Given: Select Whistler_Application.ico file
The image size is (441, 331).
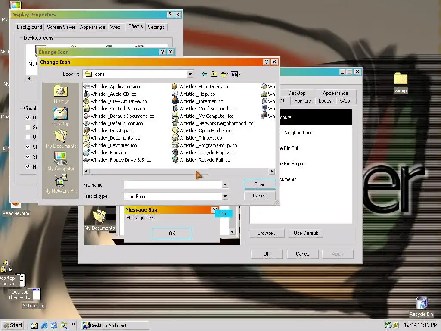Looking at the screenshot, I should [x=112, y=87].
